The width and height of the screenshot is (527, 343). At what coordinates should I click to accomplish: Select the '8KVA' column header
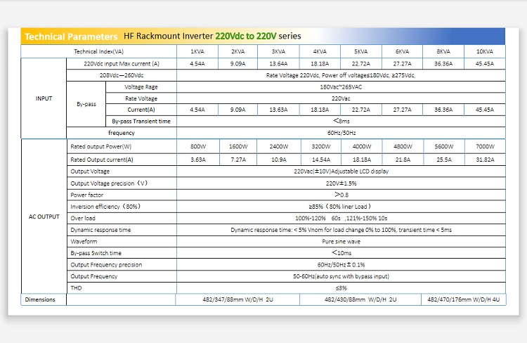pyautogui.click(x=443, y=51)
